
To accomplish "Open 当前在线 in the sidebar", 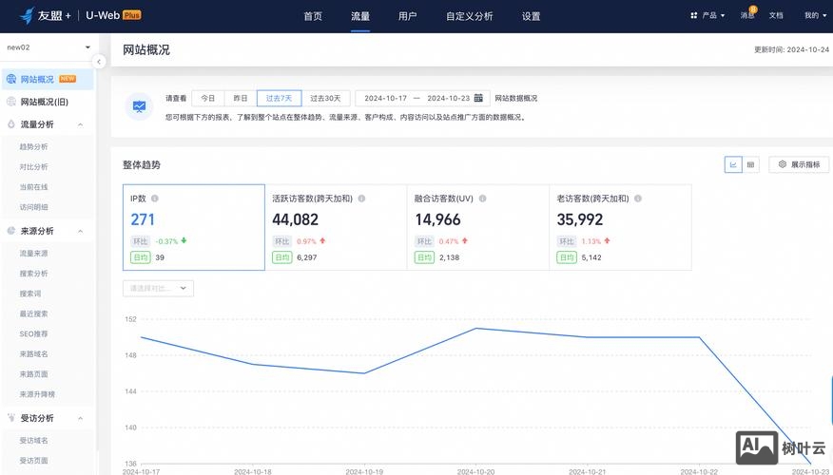I will pyautogui.click(x=33, y=187).
